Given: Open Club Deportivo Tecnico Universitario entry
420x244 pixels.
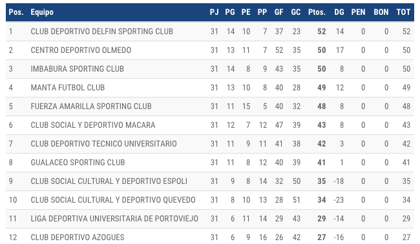Looking at the screenshot, I should point(210,144).
